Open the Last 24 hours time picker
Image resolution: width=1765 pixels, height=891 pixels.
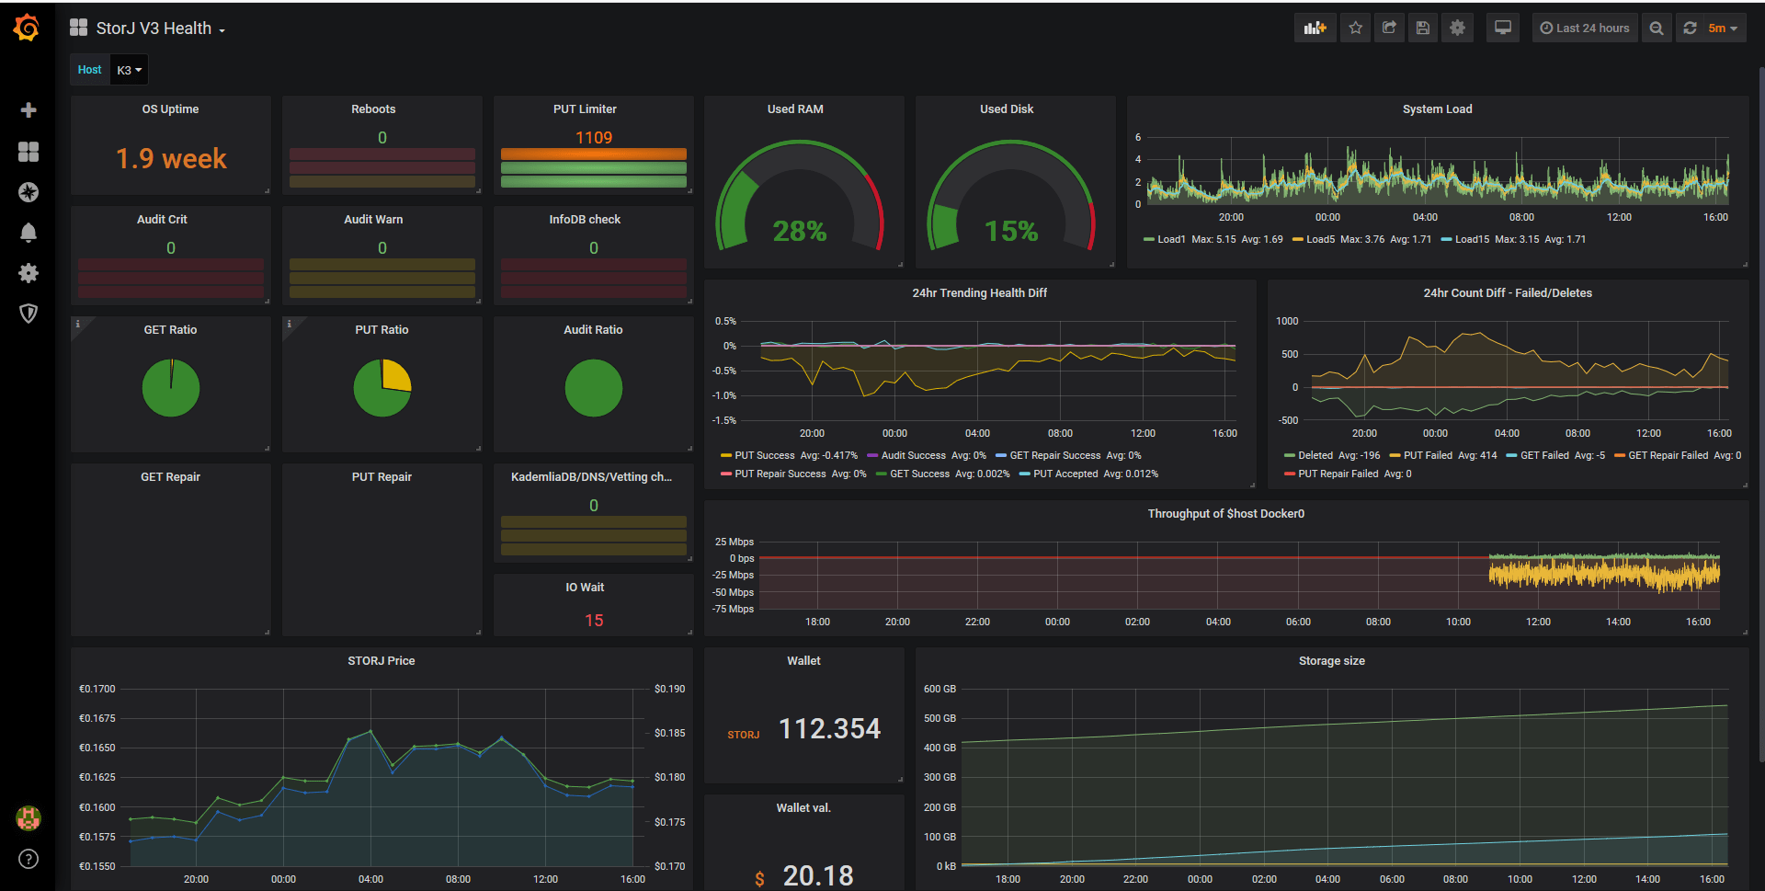coord(1584,28)
